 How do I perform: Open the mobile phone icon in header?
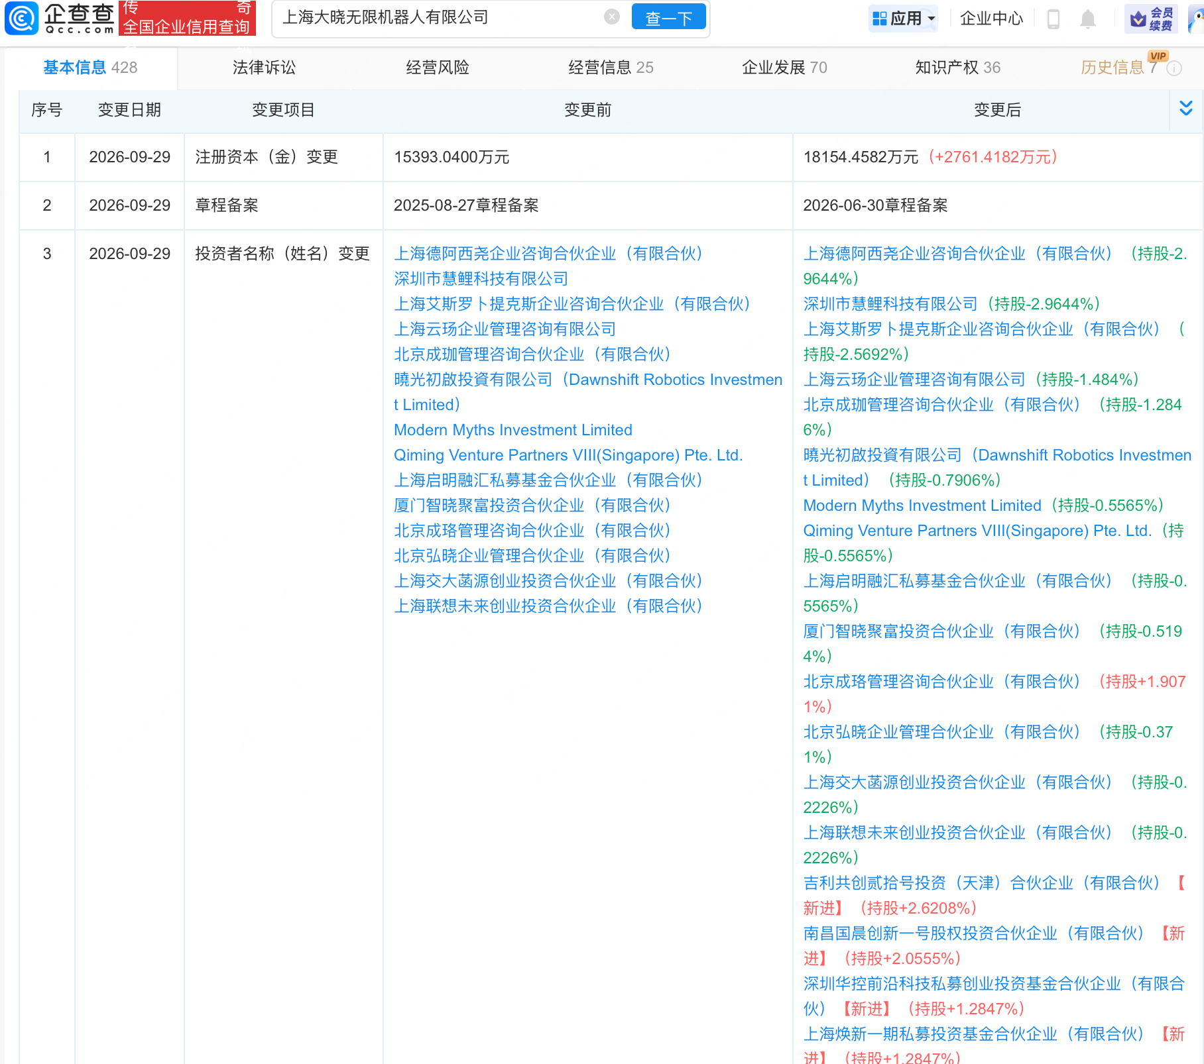(1053, 19)
